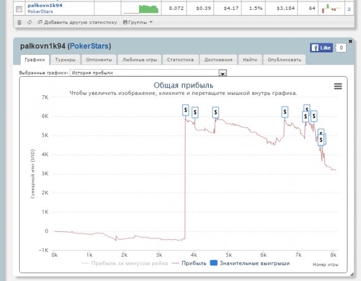Click the panel resize grip corner
This screenshot has width=361, height=281.
352,274
